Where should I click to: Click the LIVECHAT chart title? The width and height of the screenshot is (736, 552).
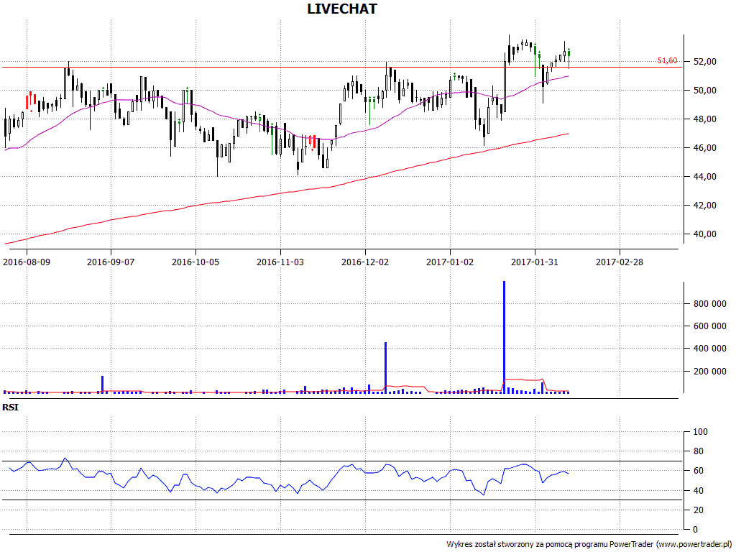342,9
